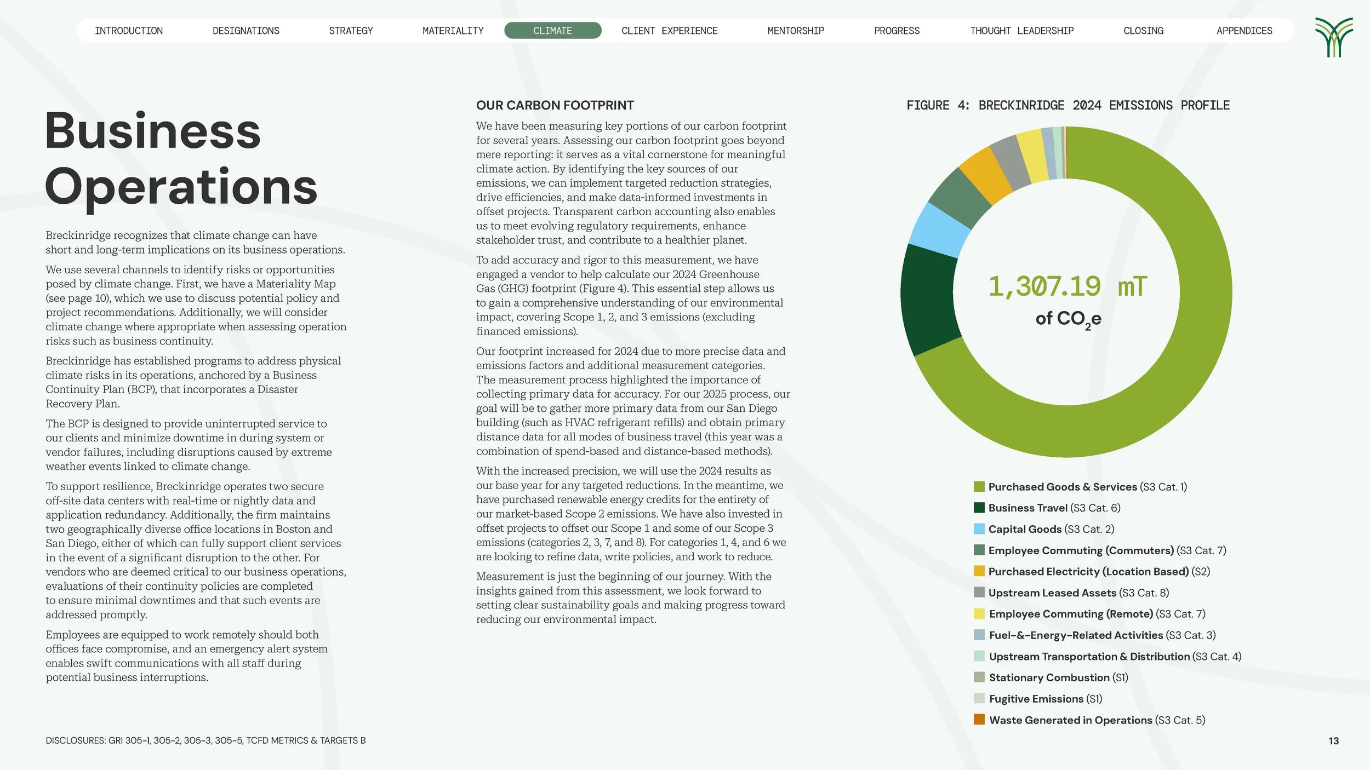Click the orange Purchased Electricity donut segment

coord(986,174)
